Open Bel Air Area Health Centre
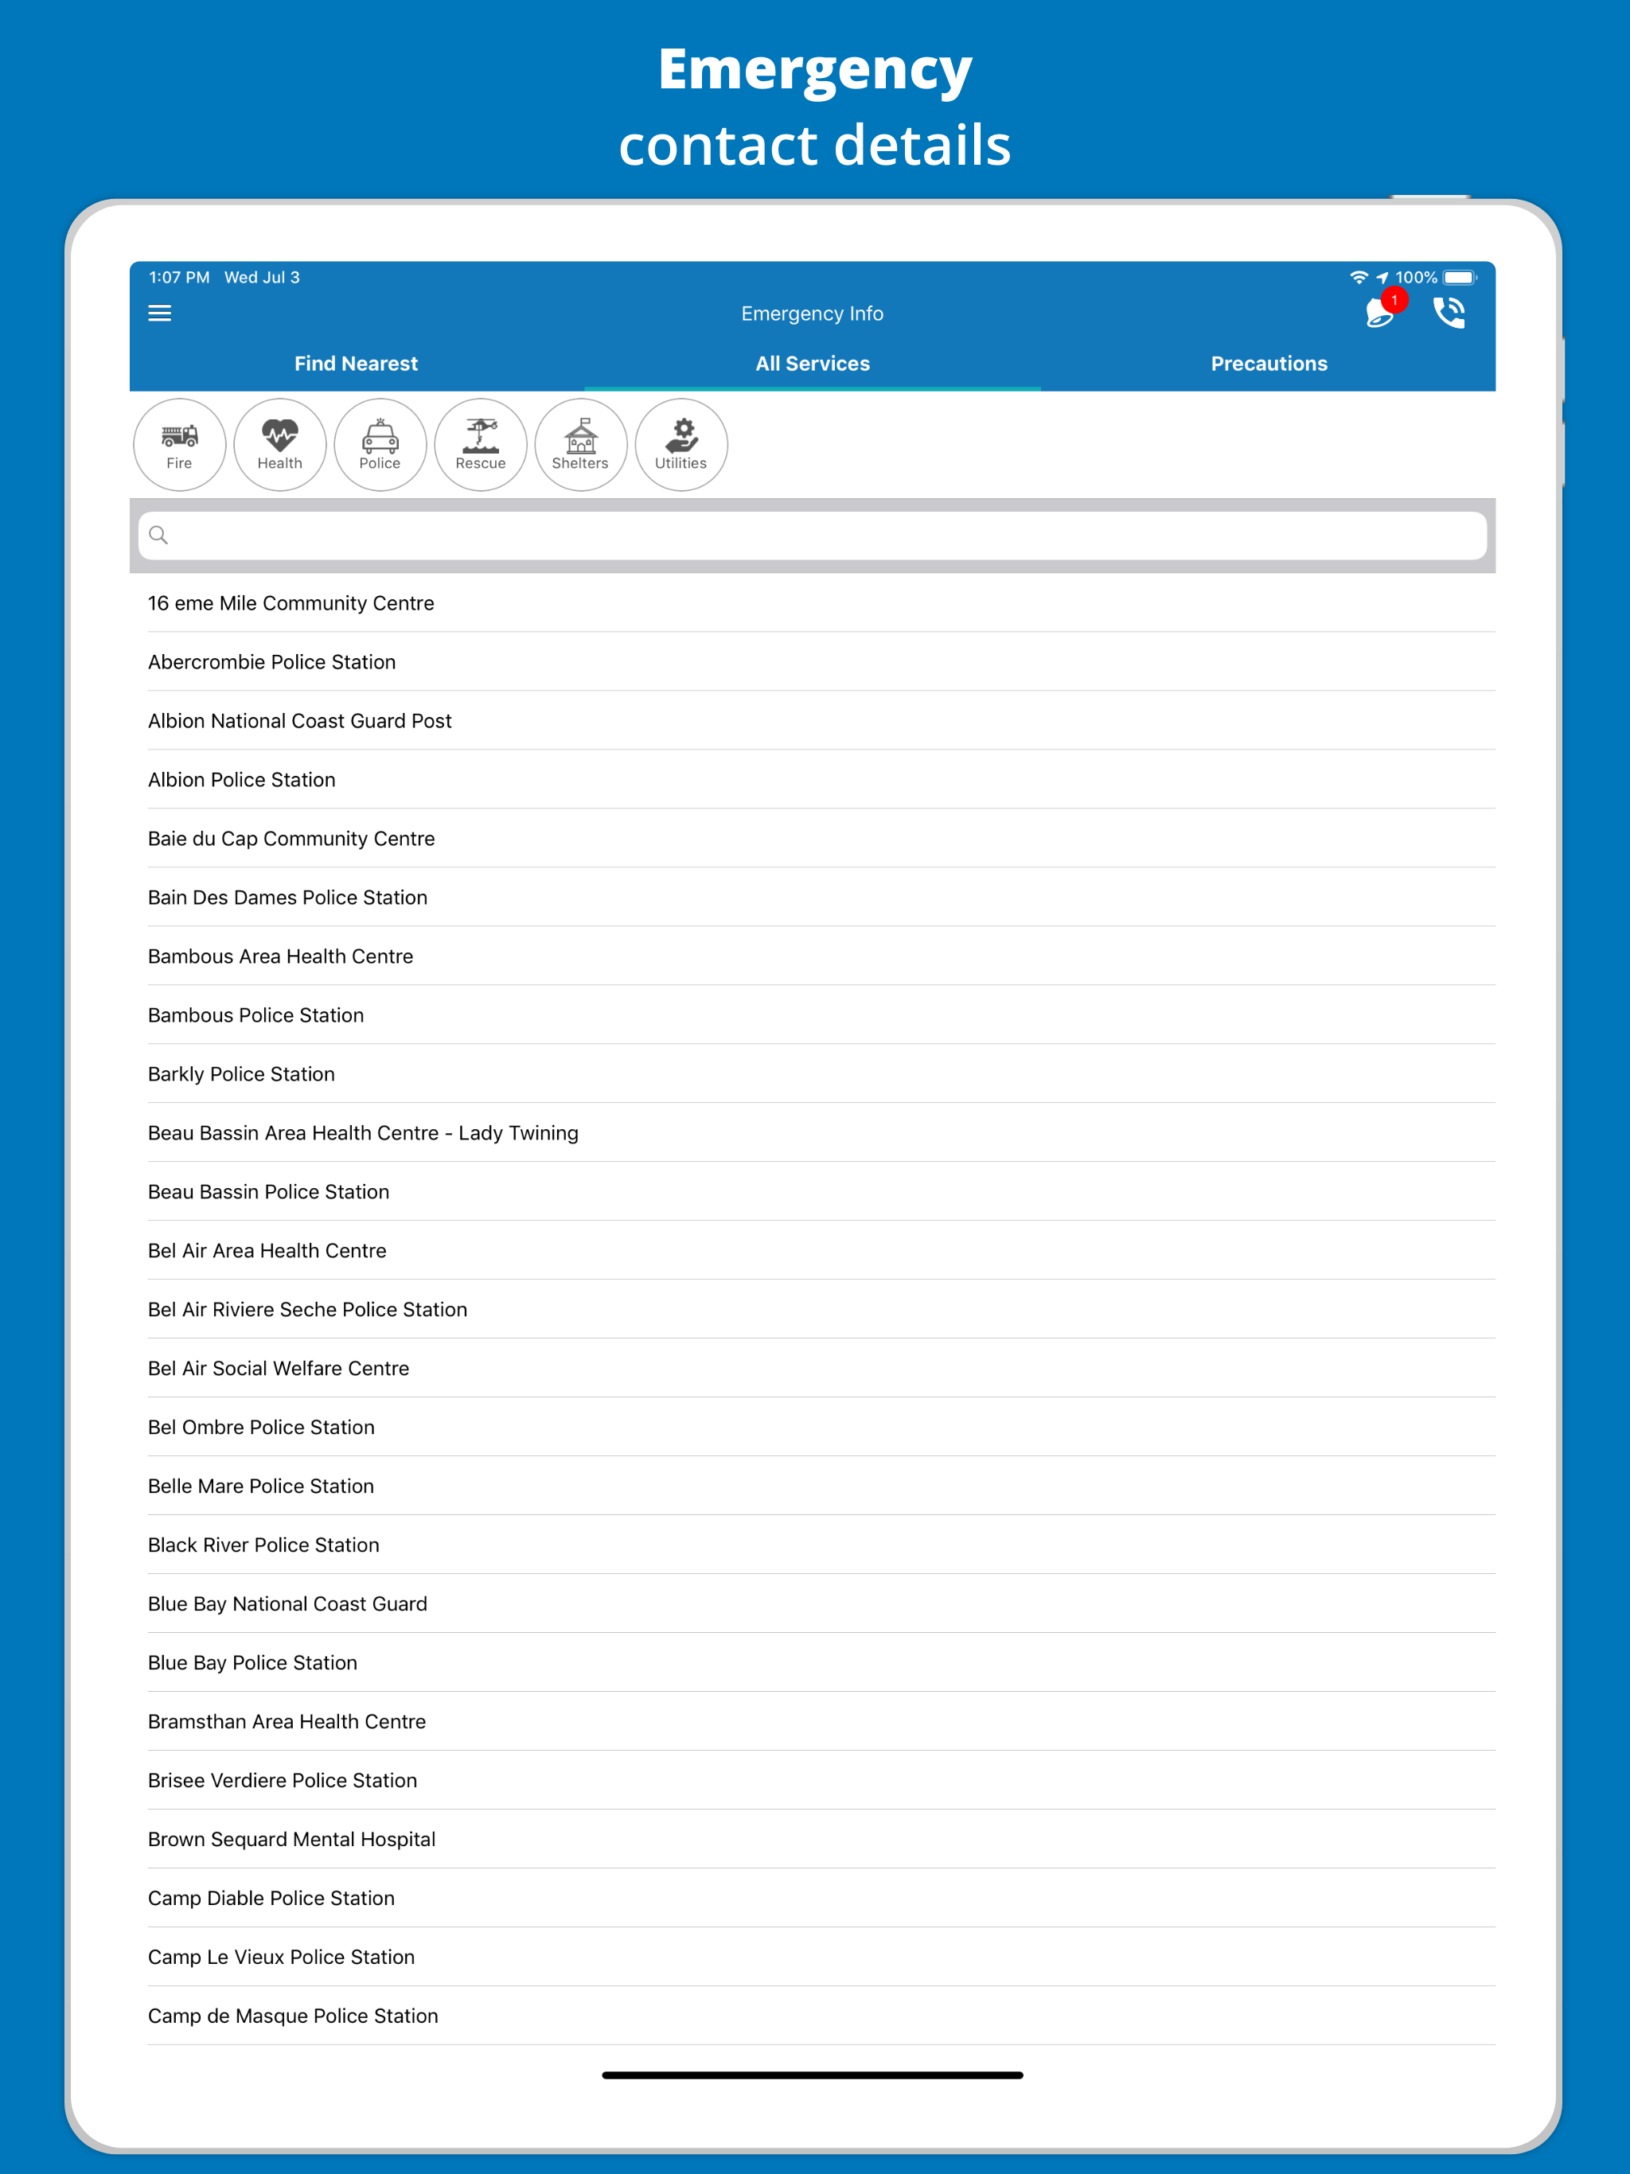 click(x=812, y=1251)
